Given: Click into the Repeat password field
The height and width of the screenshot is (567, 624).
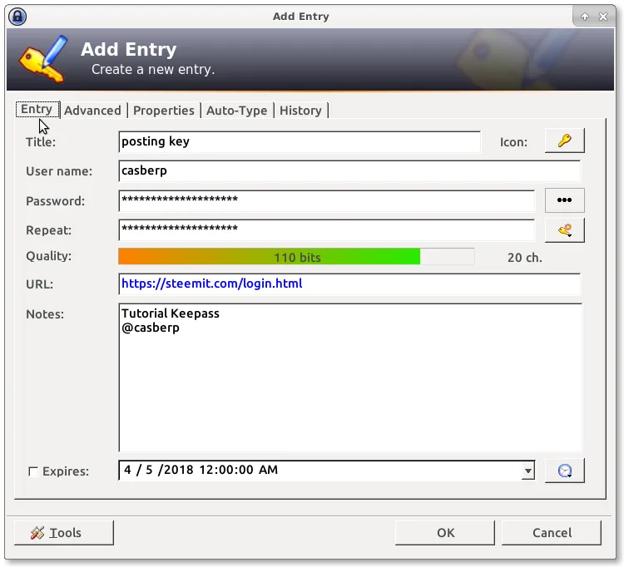Looking at the screenshot, I should point(326,230).
